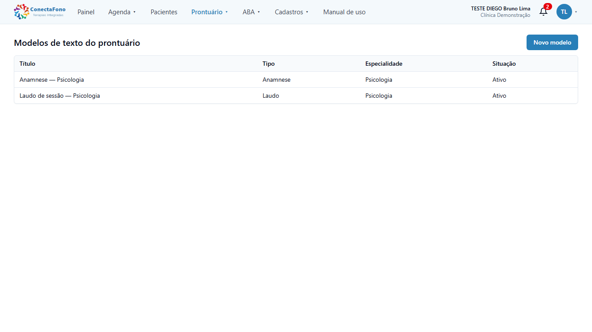Screen dimensions: 592x332
Task: Open the 'Laudo de sessão — Psicologia' template row
Action: 296,96
